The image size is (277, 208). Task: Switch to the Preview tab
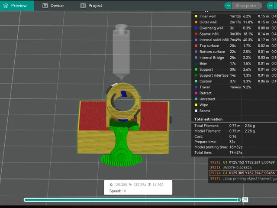pos(17,6)
